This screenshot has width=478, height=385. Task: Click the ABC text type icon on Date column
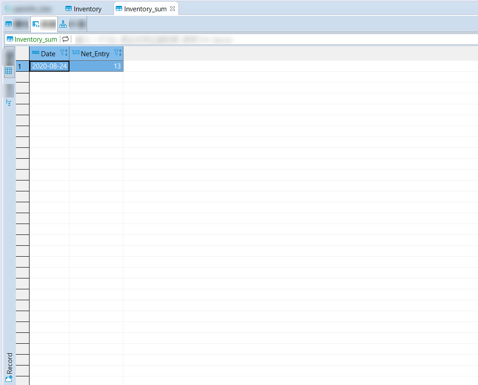tap(36, 53)
